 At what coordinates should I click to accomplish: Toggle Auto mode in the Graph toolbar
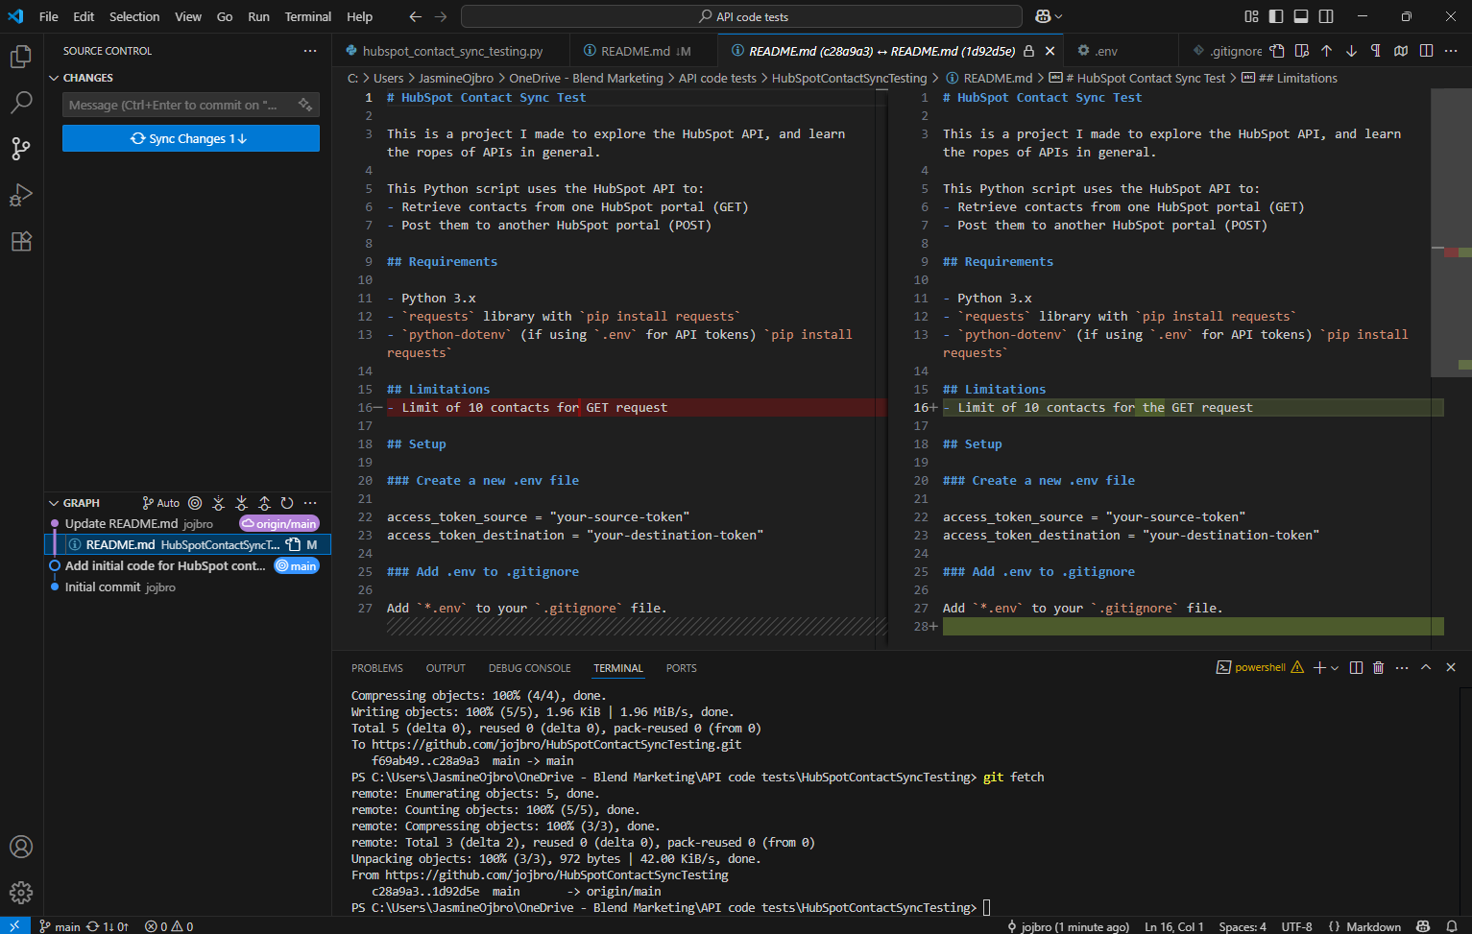point(161,503)
